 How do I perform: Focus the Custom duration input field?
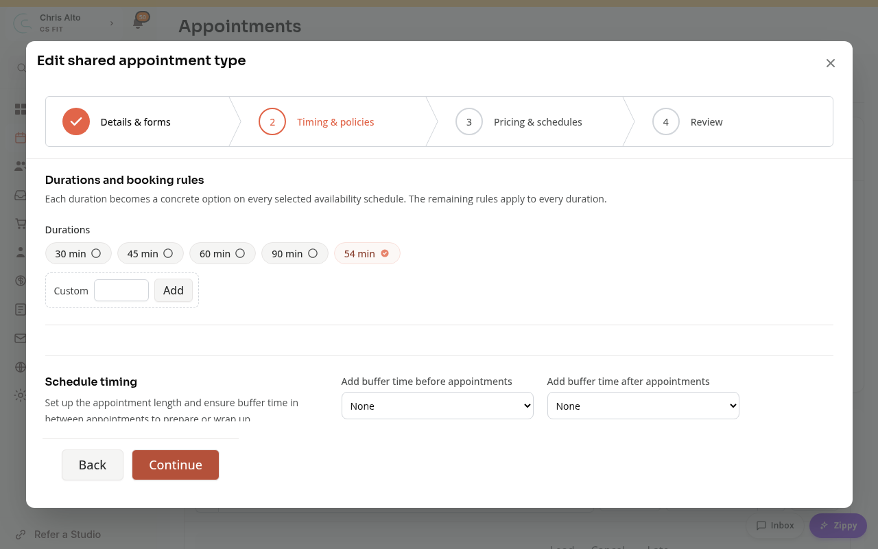point(121,290)
